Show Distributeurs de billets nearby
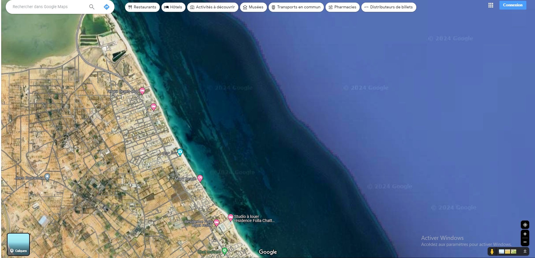The image size is (535, 258). tap(389, 7)
